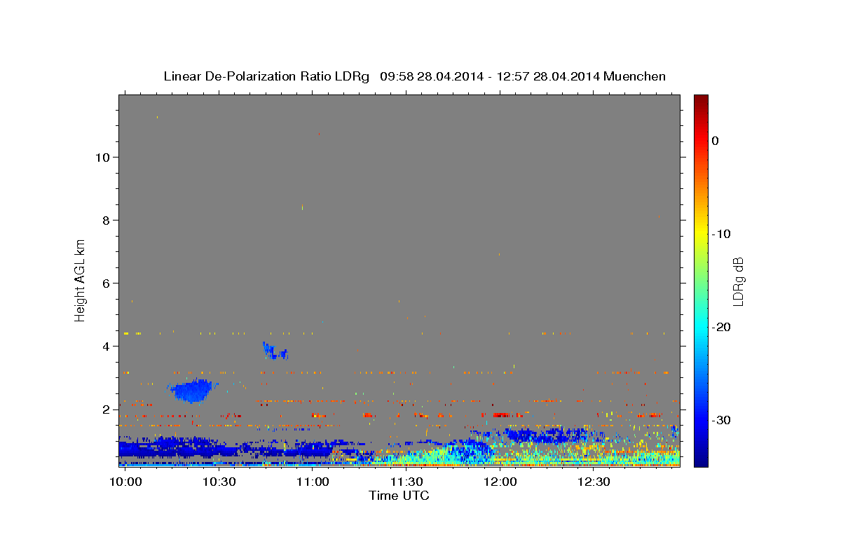This screenshot has width=841, height=560.
Task: Click the 10:30 time tick label
Action: (219, 482)
